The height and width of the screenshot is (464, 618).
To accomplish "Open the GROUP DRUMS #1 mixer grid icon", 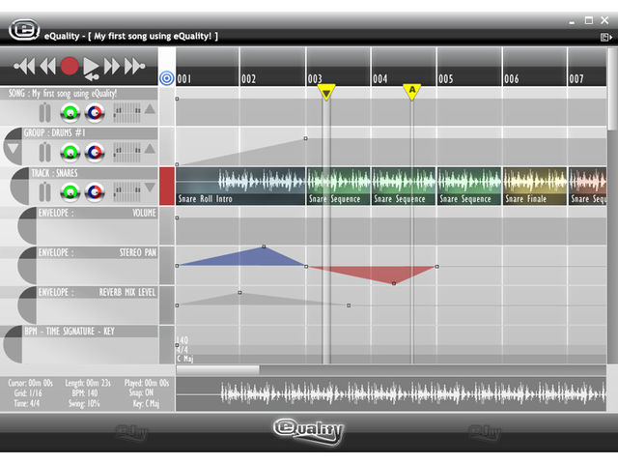I will tap(126, 153).
